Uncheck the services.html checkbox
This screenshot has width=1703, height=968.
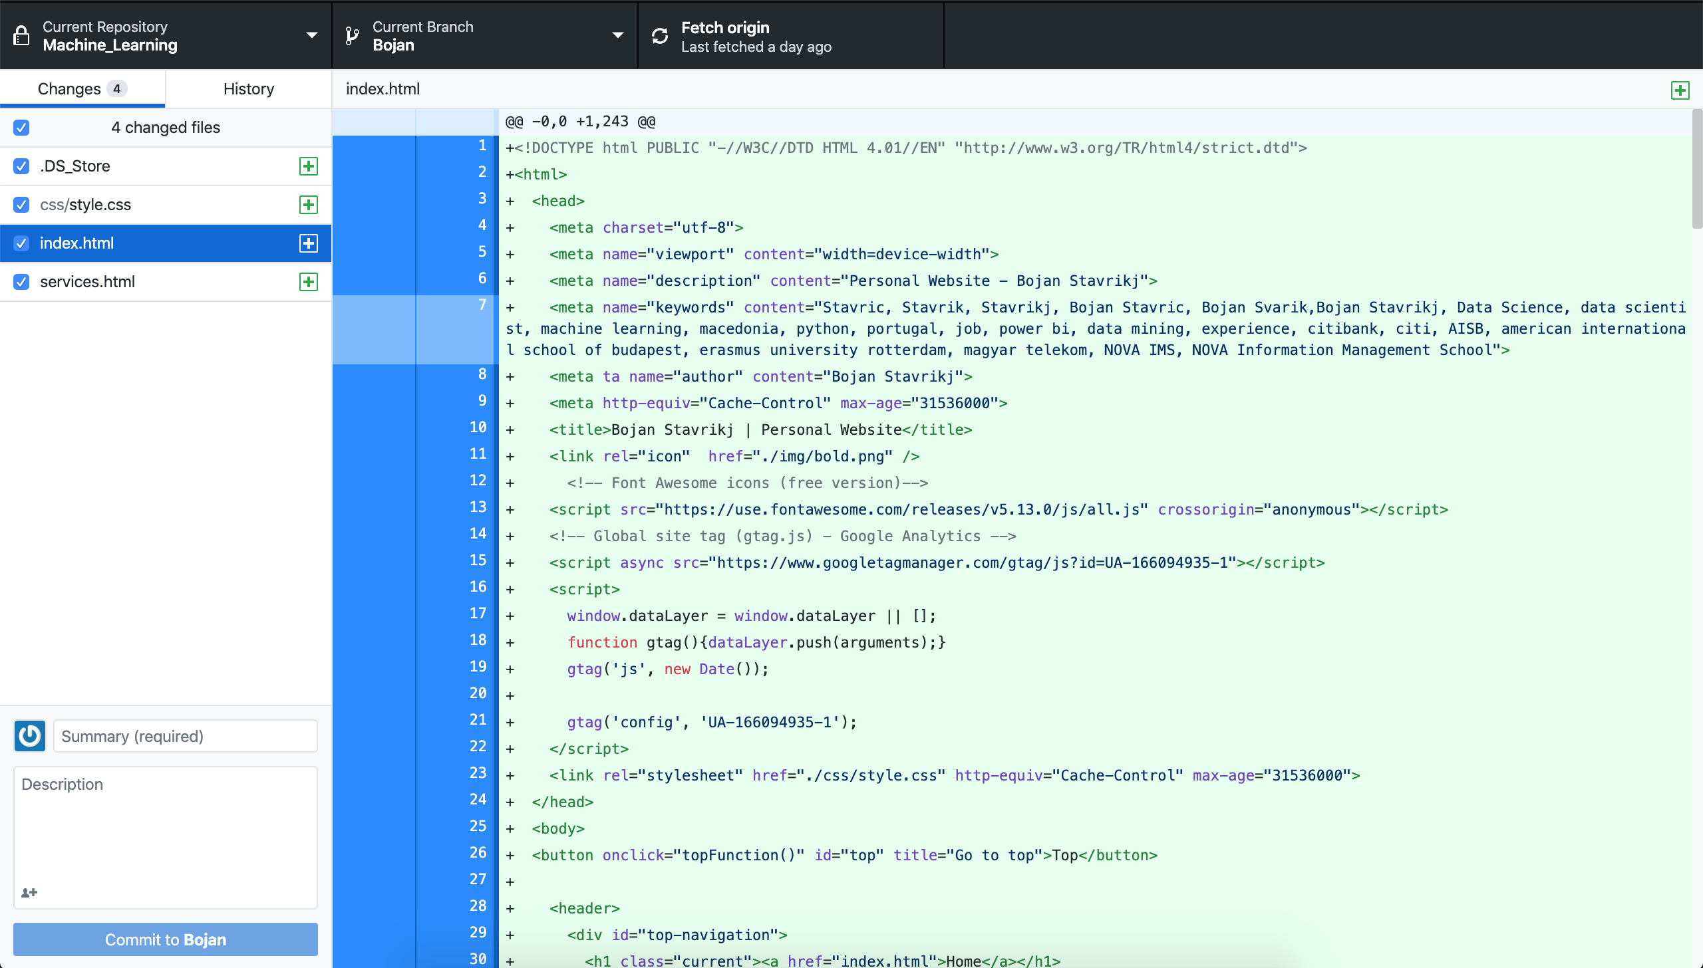point(21,282)
